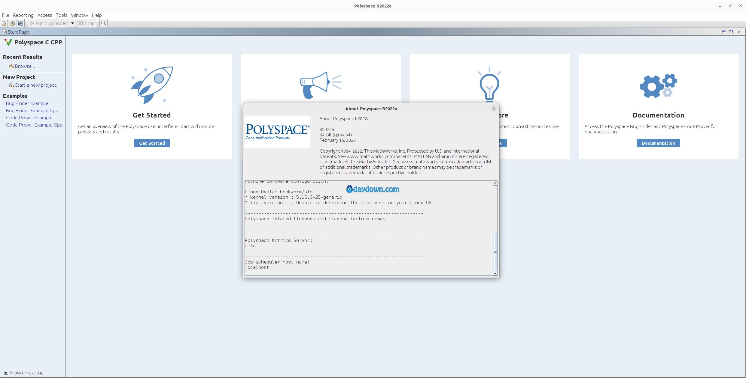Close the About Polyspace R2022a dialog
The image size is (746, 378).
tap(494, 109)
